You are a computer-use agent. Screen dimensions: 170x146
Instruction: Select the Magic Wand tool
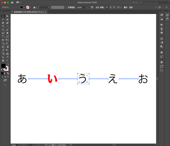tap(3, 19)
